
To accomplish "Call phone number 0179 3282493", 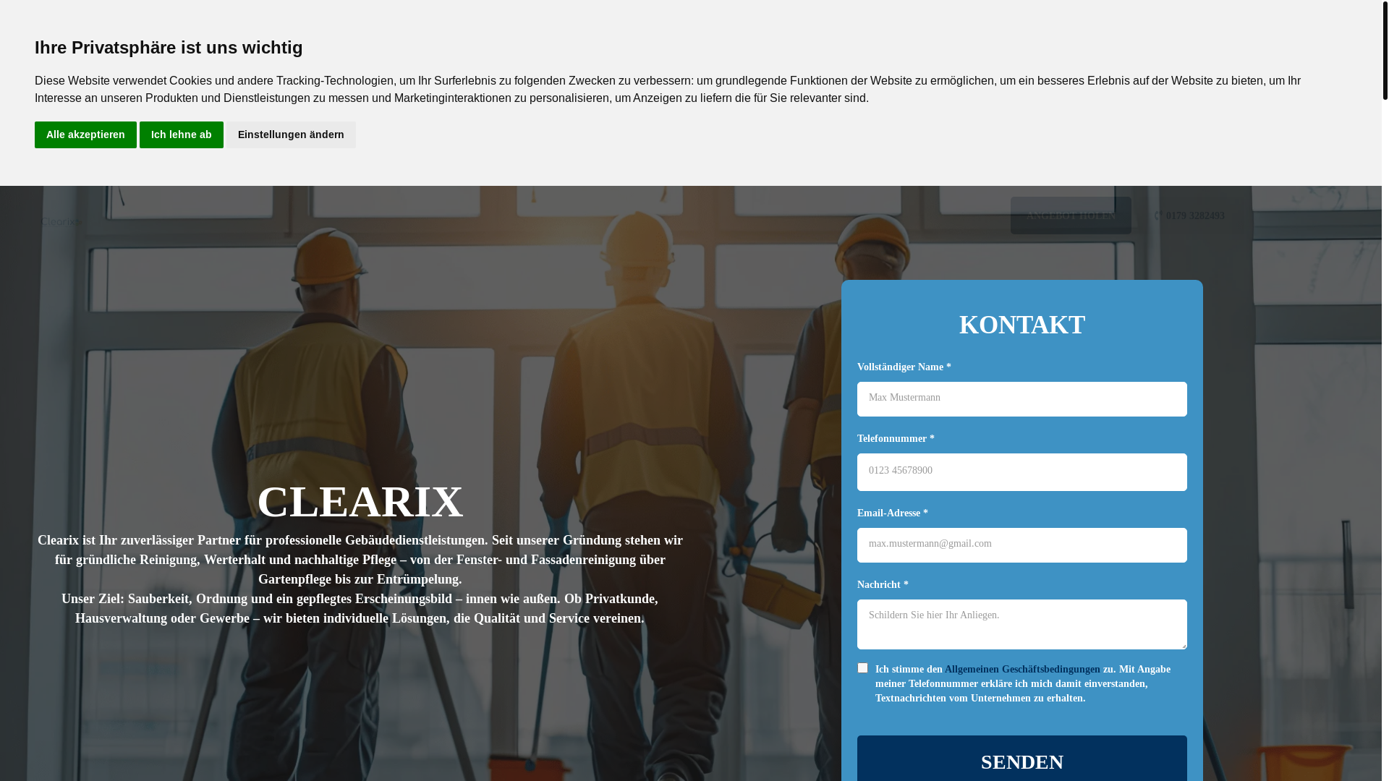I will click(1195, 216).
